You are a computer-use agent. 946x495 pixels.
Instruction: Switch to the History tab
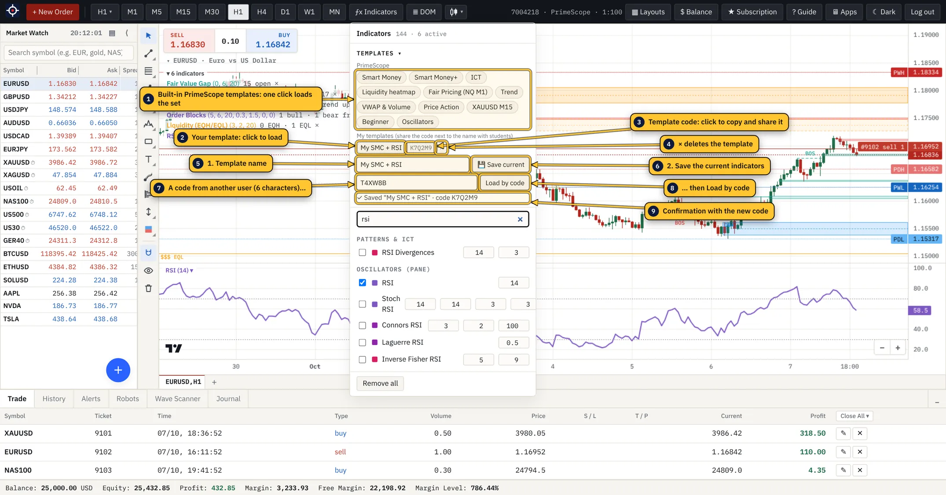[x=54, y=399]
